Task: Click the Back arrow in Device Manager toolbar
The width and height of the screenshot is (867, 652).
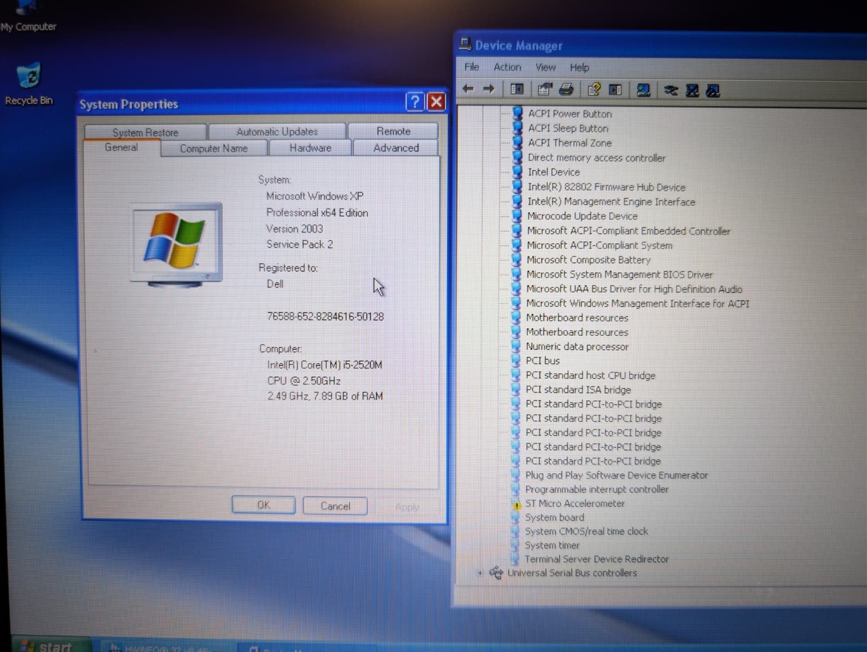Action: point(468,89)
